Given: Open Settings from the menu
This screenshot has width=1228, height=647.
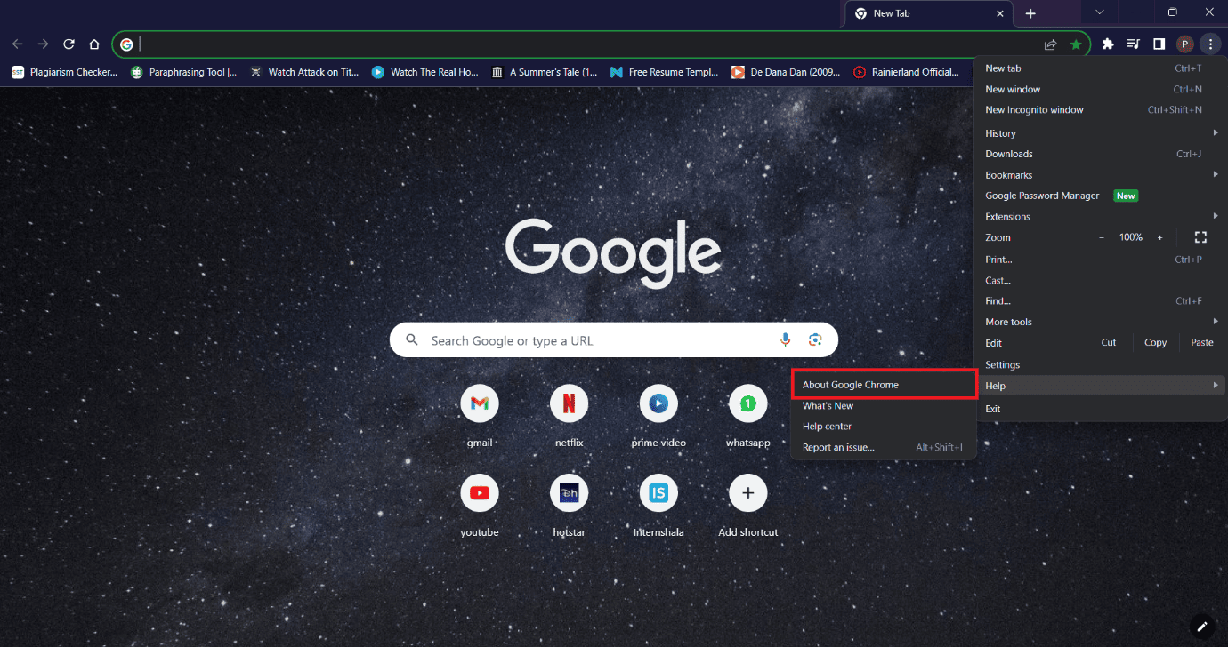Looking at the screenshot, I should click(1100, 365).
